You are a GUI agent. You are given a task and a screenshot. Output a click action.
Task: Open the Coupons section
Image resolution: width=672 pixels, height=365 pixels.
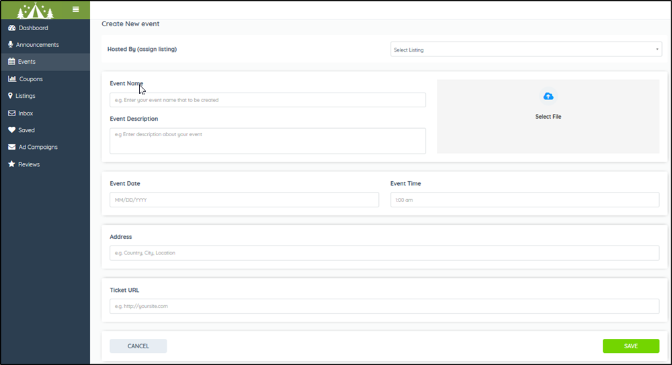tap(46, 79)
